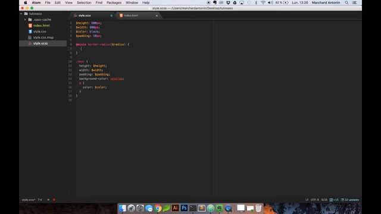Open the Window menu
This screenshot has width=381, height=214.
click(x=132, y=2)
